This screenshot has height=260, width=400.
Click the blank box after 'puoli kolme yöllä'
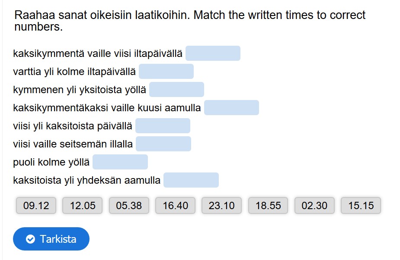[120, 162]
